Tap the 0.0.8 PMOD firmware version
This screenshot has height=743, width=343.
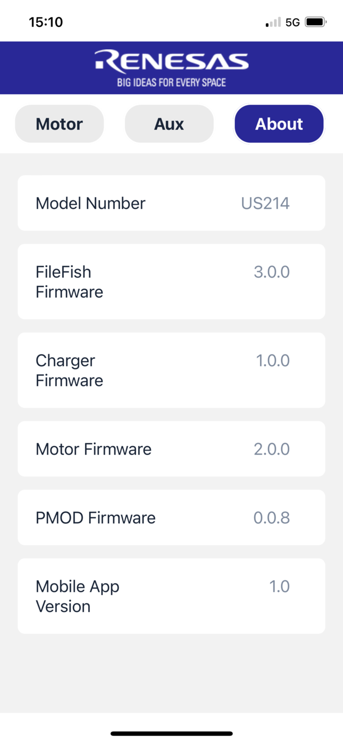point(271,518)
